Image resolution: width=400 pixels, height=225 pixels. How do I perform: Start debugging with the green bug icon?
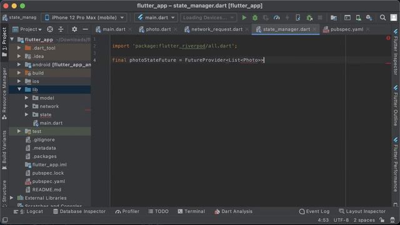coord(255,17)
